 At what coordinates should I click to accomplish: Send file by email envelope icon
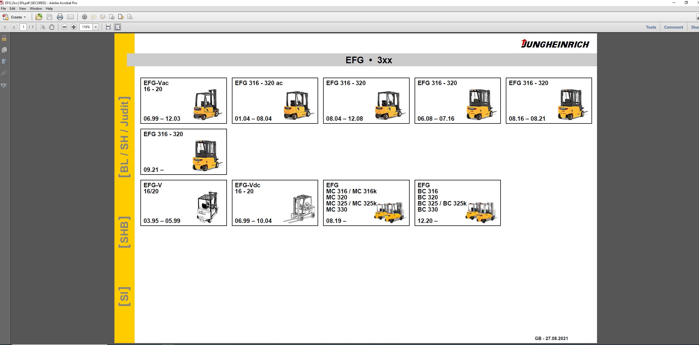(x=70, y=17)
